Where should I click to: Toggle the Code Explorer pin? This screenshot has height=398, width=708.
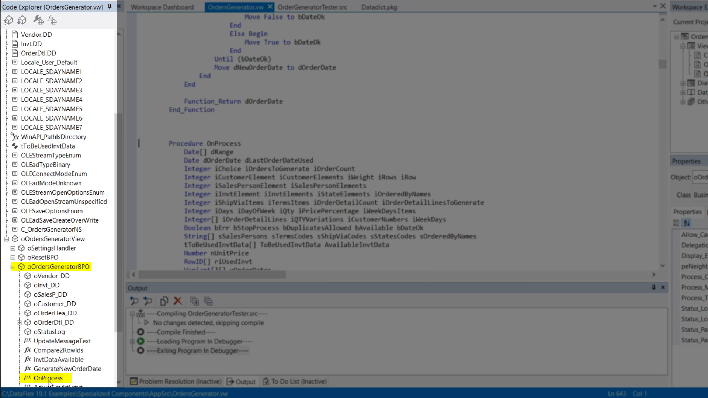110,7
